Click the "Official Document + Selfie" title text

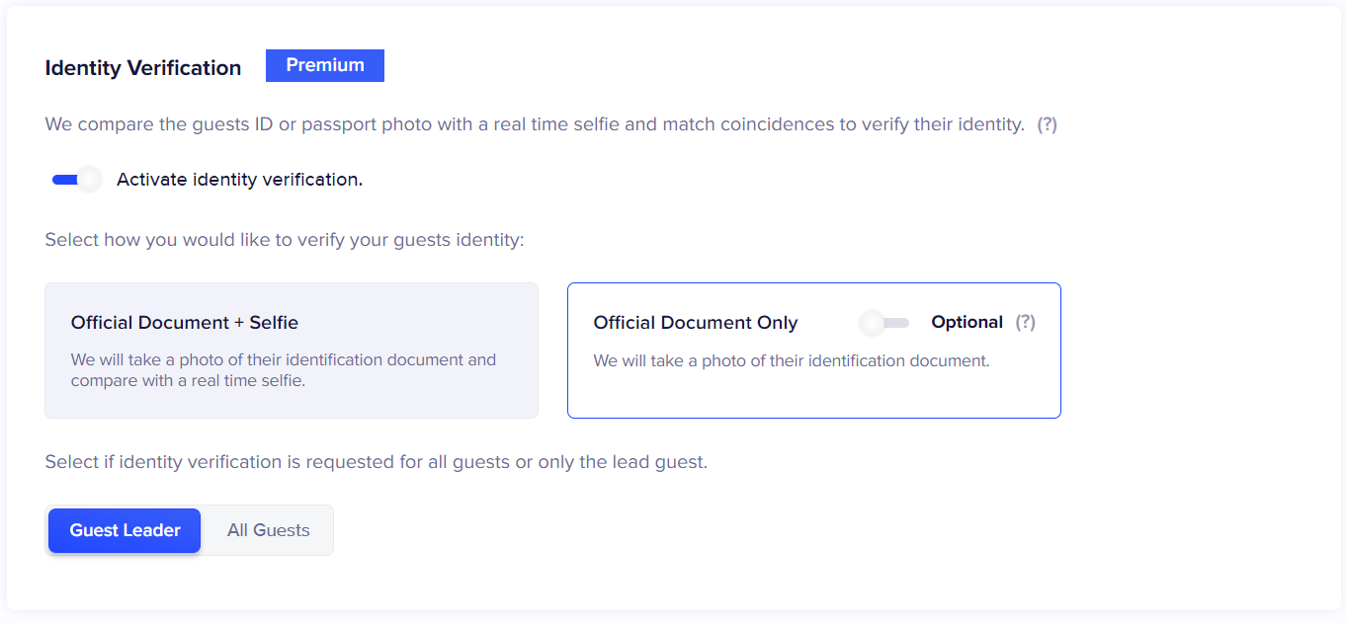click(x=184, y=323)
